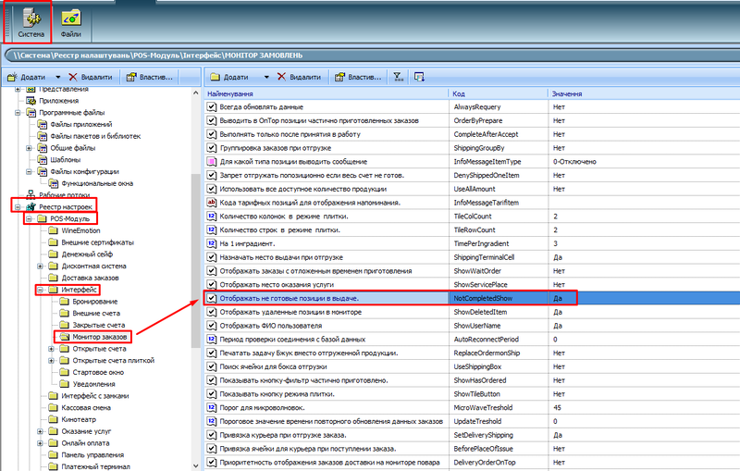Click Додати button in right toolbar
Screen dimensions: 740x471
231,77
